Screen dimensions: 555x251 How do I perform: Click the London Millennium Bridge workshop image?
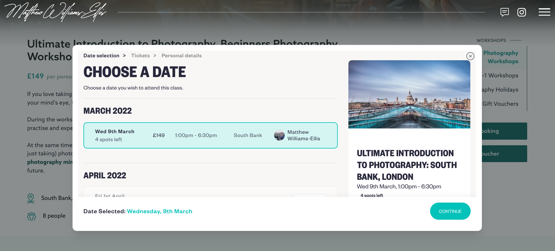[x=409, y=94]
